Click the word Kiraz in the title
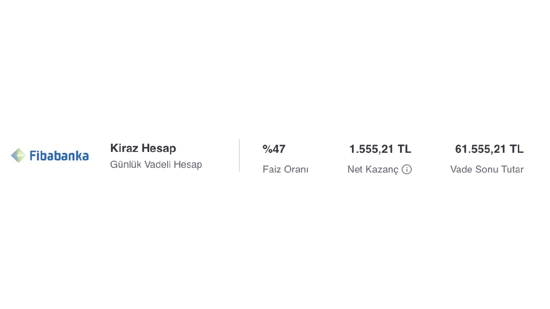550x309 pixels. tap(124, 148)
